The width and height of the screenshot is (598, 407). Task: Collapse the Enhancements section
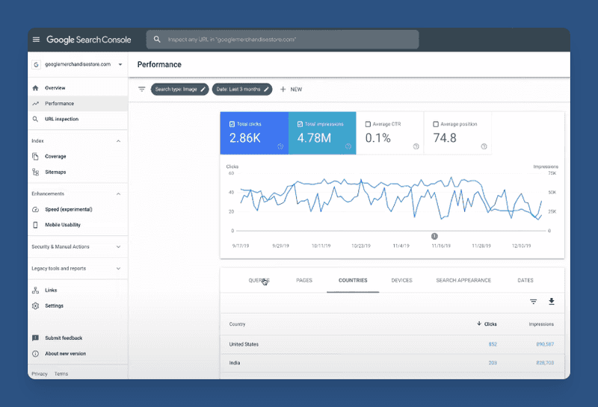click(119, 194)
